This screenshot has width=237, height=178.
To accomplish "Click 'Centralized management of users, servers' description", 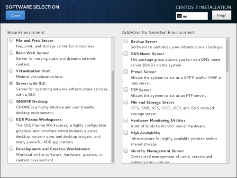I will pos(171,159).
